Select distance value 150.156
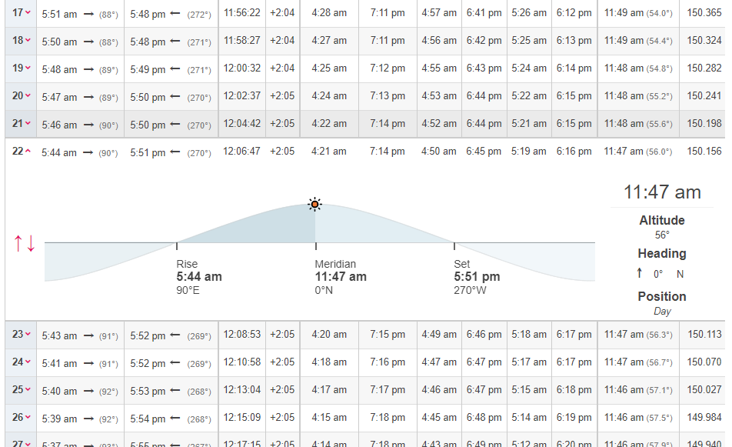The width and height of the screenshot is (732, 447). (x=704, y=152)
